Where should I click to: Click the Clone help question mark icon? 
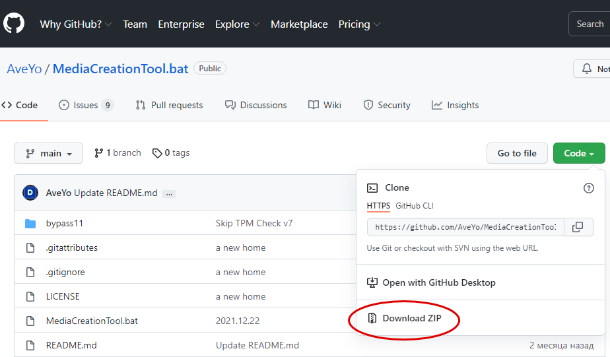coord(588,188)
